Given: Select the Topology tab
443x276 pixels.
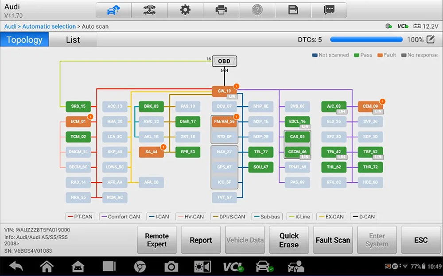Looking at the screenshot, I should click(x=24, y=40).
